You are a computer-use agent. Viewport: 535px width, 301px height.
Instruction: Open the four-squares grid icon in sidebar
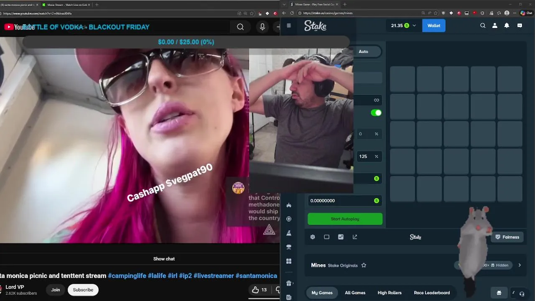point(289,261)
